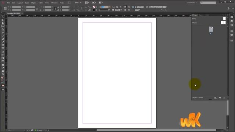Toggle the screen mode button at toolbox bottom

point(3,89)
